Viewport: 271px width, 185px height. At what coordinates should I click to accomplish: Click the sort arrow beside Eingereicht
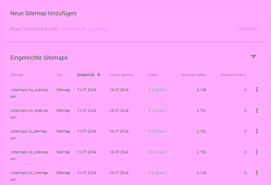click(x=98, y=75)
